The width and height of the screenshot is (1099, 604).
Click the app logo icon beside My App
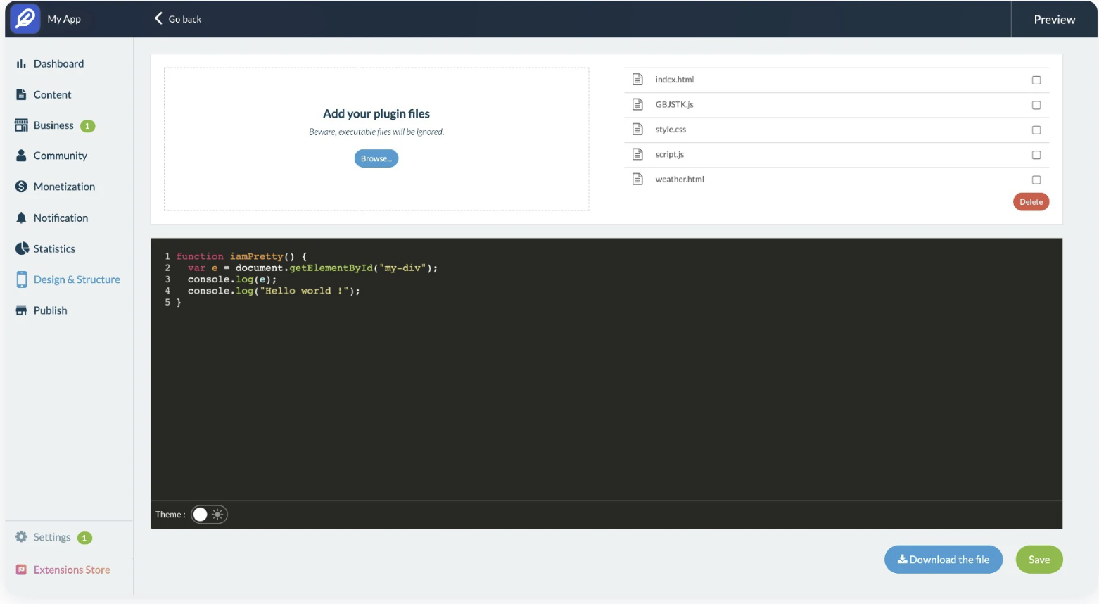pos(25,19)
